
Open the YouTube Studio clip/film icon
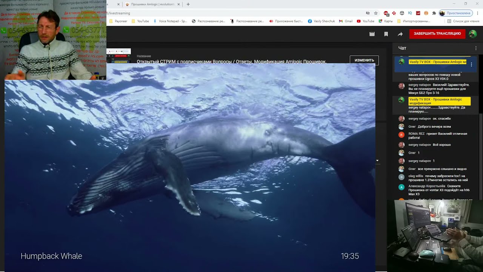point(372,34)
